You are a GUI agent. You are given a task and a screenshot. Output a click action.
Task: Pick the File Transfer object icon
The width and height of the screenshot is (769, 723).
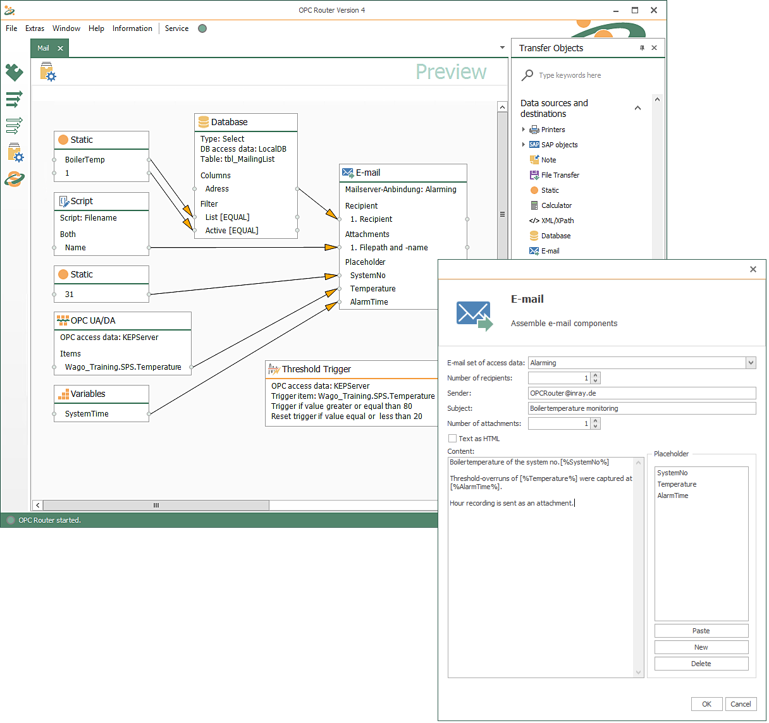click(534, 175)
